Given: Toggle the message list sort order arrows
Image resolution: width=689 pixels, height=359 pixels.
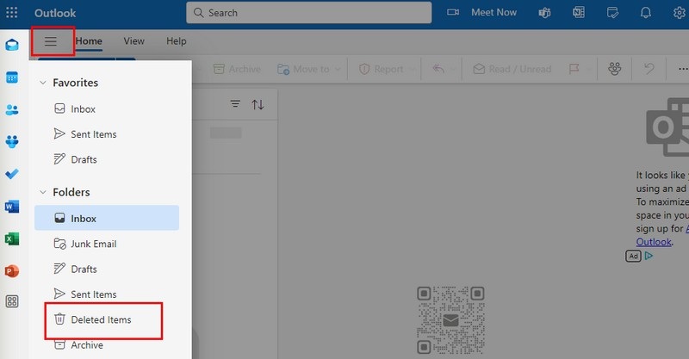Looking at the screenshot, I should [258, 104].
